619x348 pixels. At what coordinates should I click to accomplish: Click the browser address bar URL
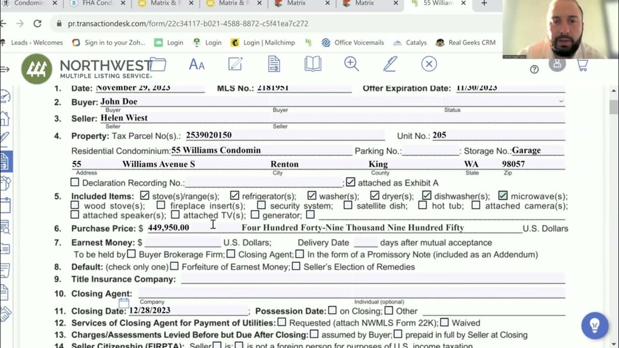click(x=188, y=23)
